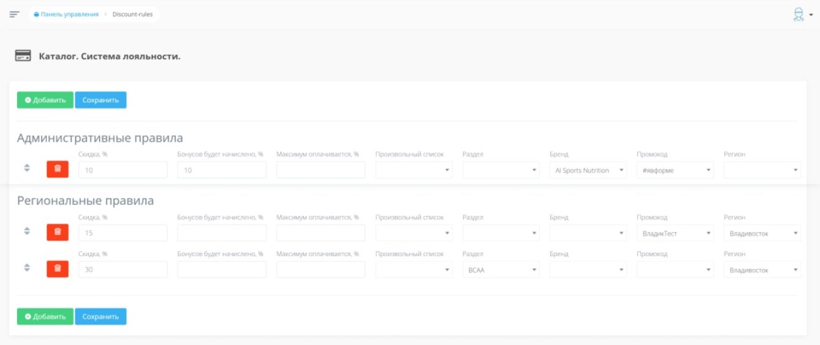Image resolution: width=820 pixels, height=345 pixels.
Task: Click reorder handle on administrative rule
Action: [x=27, y=168]
